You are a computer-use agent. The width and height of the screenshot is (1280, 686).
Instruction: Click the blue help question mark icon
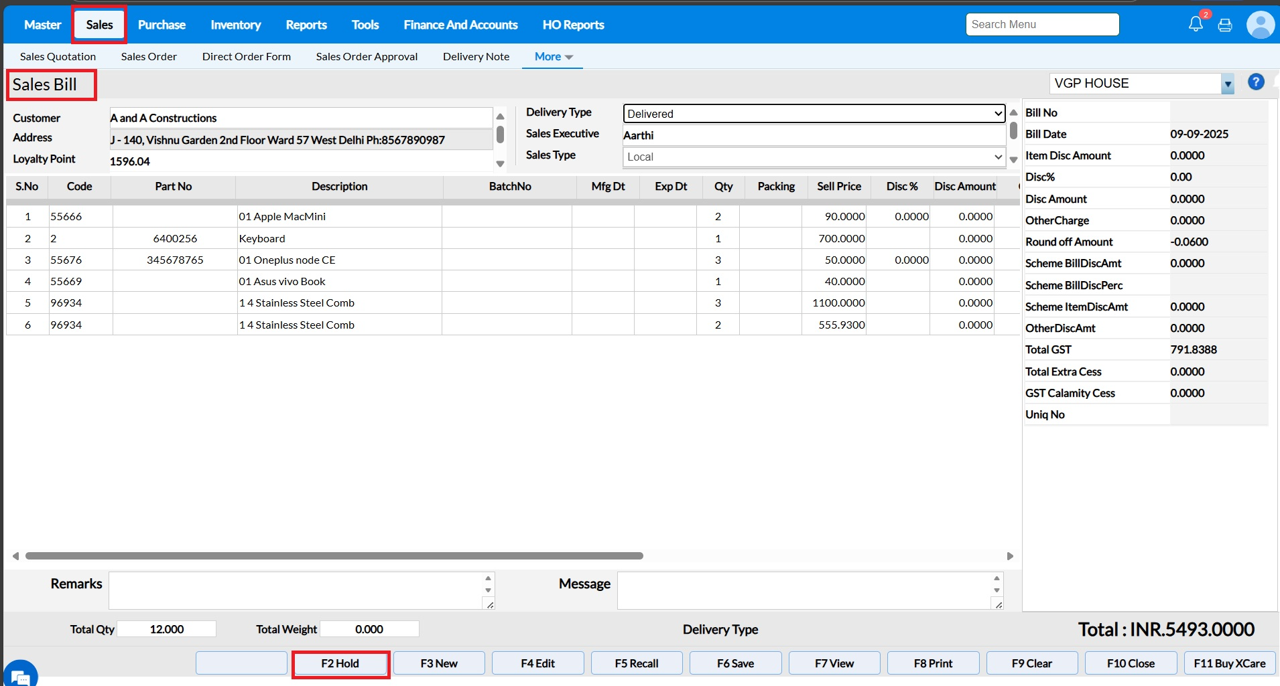click(x=1256, y=82)
